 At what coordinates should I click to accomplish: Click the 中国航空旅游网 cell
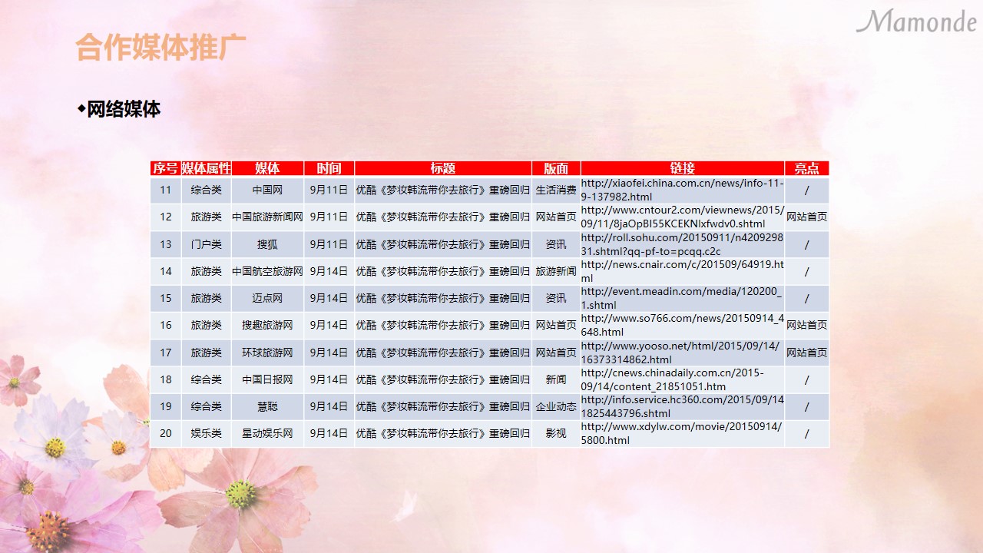[267, 271]
